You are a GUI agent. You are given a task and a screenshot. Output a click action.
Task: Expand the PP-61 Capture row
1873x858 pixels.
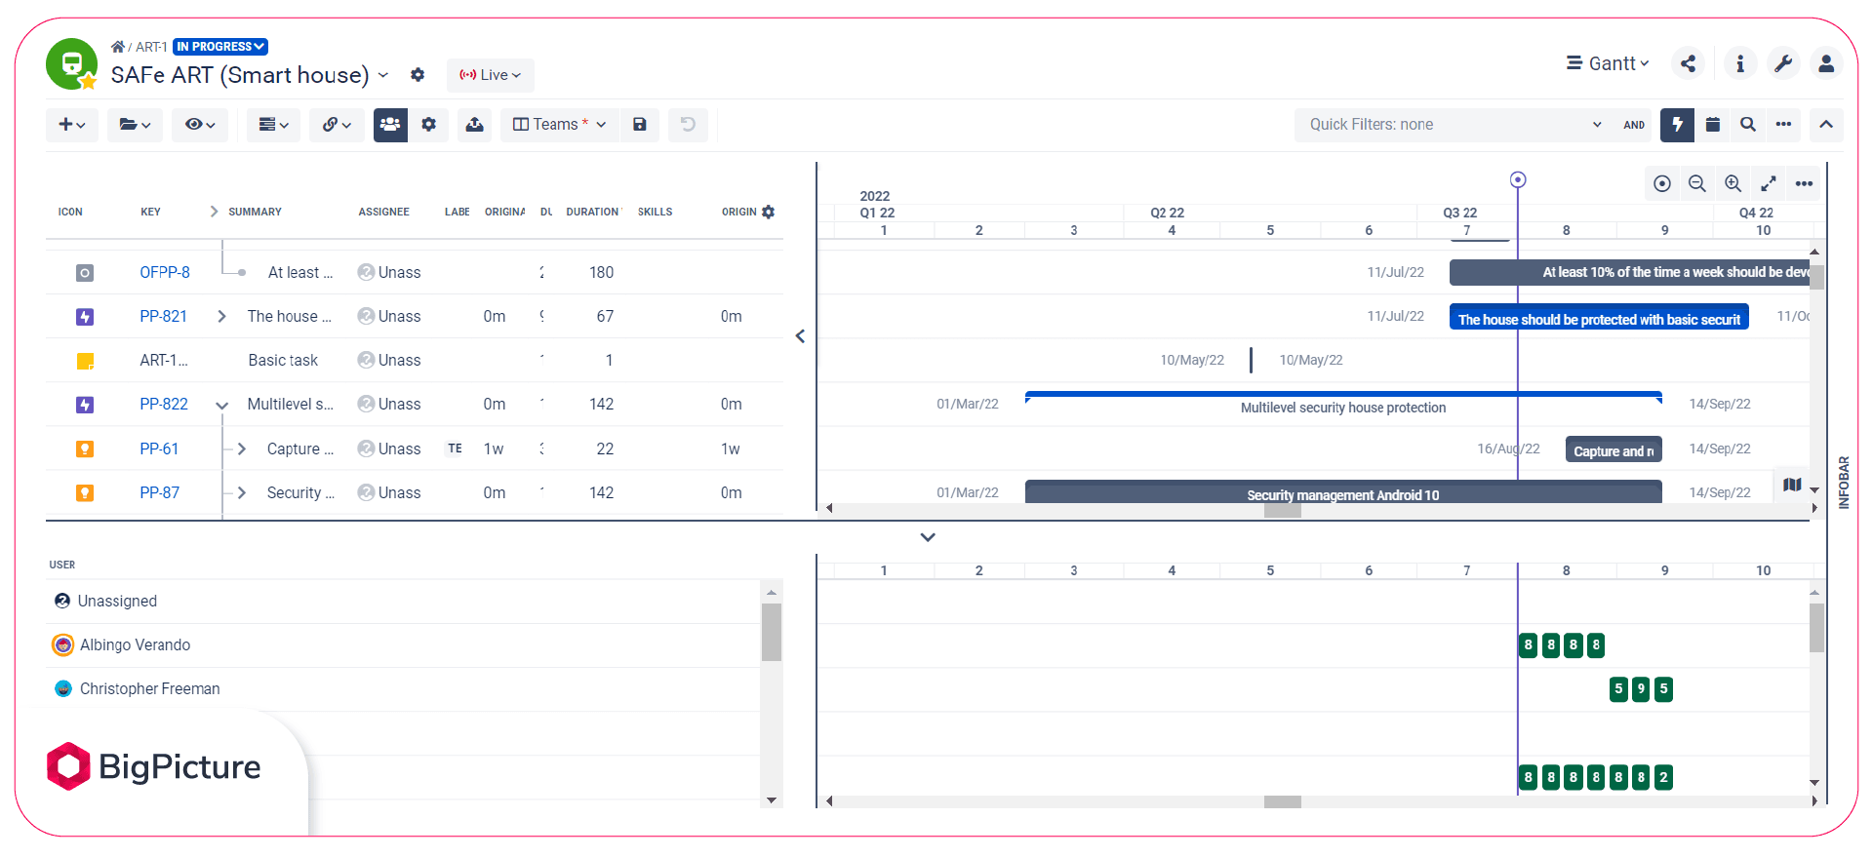pos(241,448)
